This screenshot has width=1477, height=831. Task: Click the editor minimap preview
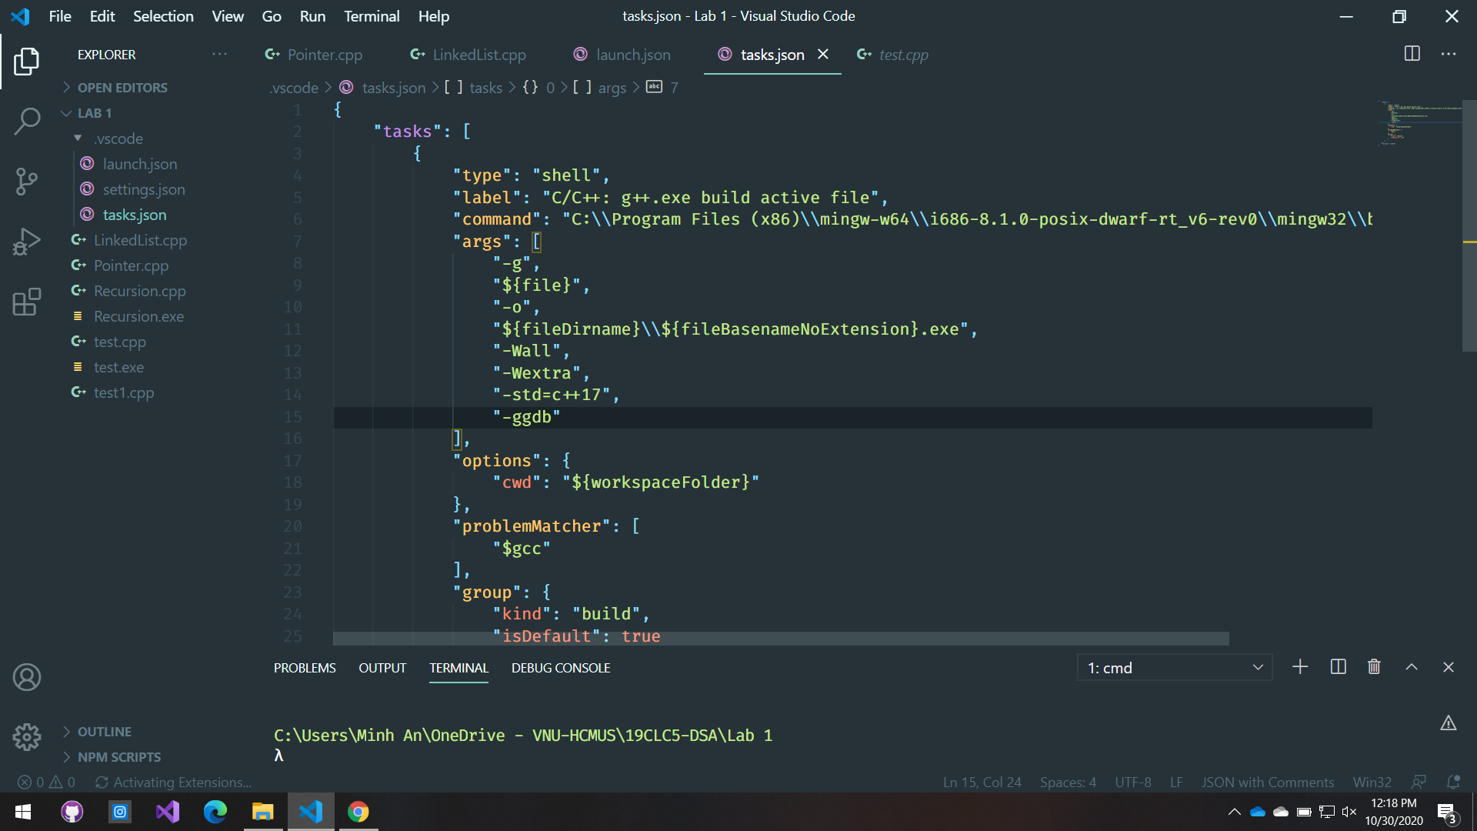(x=1419, y=122)
